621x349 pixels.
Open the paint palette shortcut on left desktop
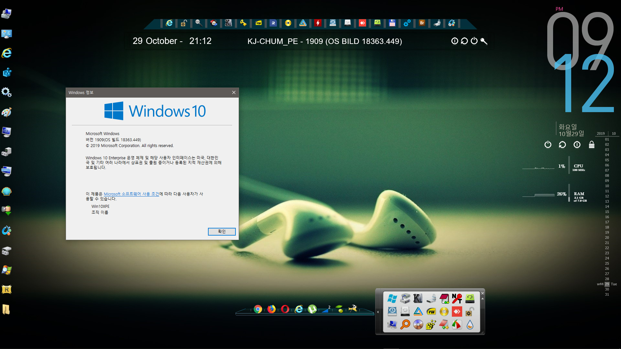(6, 112)
